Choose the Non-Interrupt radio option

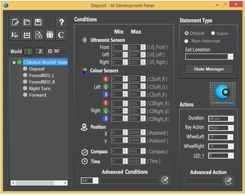pyautogui.click(x=187, y=41)
